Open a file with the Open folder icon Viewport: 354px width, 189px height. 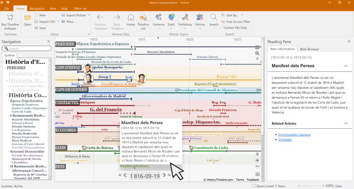[28, 17]
